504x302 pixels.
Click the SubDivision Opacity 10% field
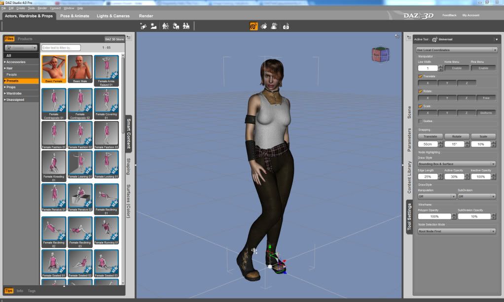(x=474, y=216)
